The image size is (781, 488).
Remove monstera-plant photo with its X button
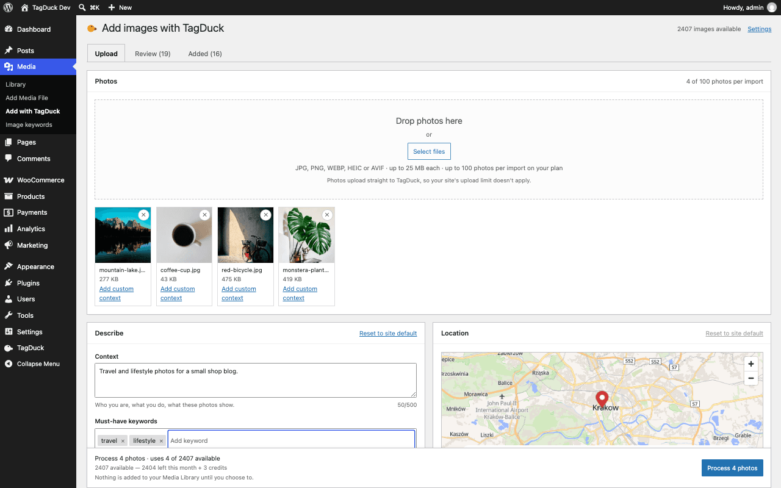327,215
